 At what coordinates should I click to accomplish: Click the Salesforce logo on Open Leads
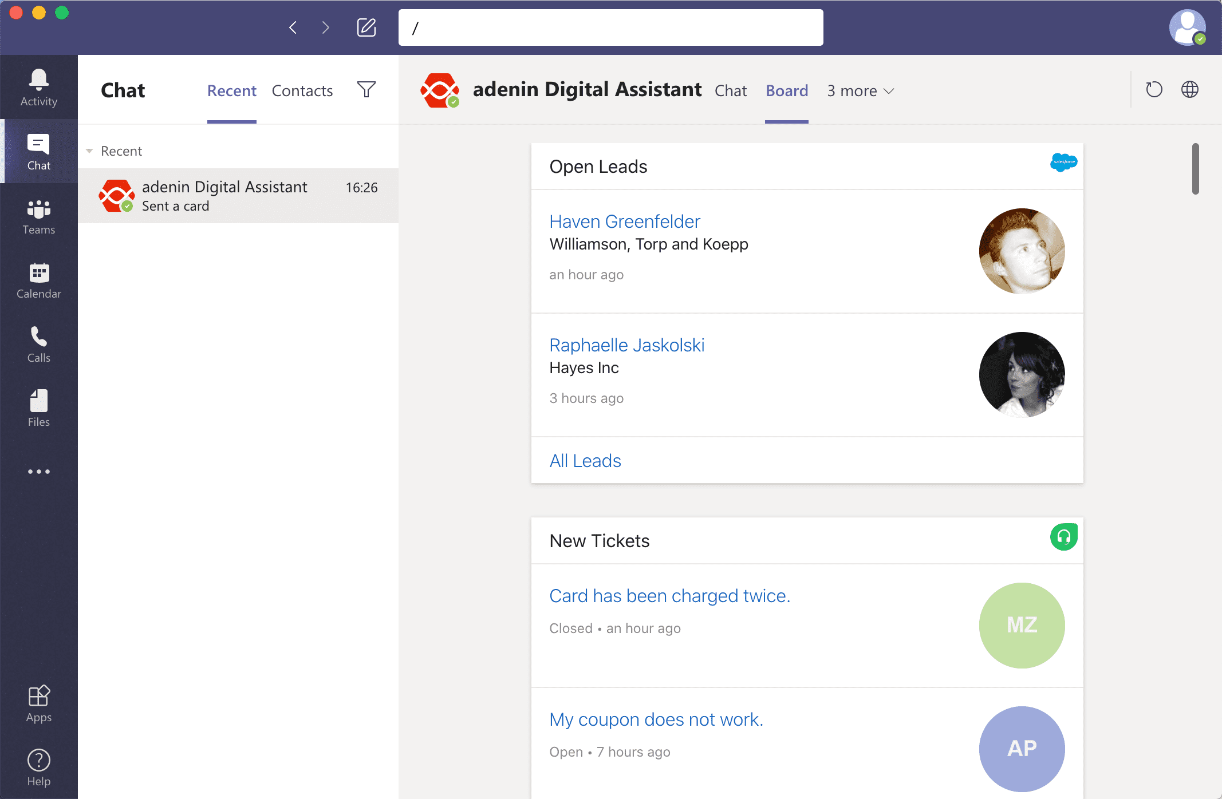pos(1063,163)
